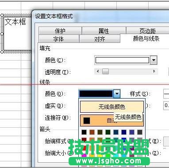
Task: Click the 透明度 slider left arrow
Action: [x=98, y=72]
